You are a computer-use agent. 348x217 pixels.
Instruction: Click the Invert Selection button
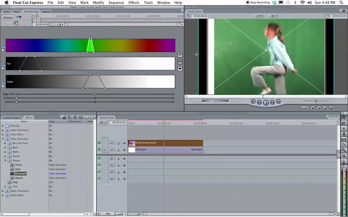pos(180,69)
